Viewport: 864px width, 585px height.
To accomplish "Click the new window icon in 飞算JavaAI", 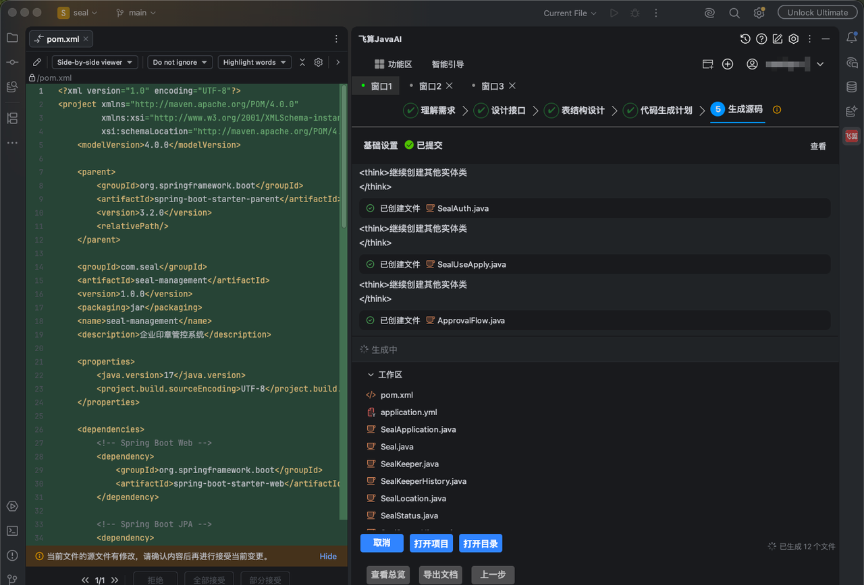I will tap(708, 64).
